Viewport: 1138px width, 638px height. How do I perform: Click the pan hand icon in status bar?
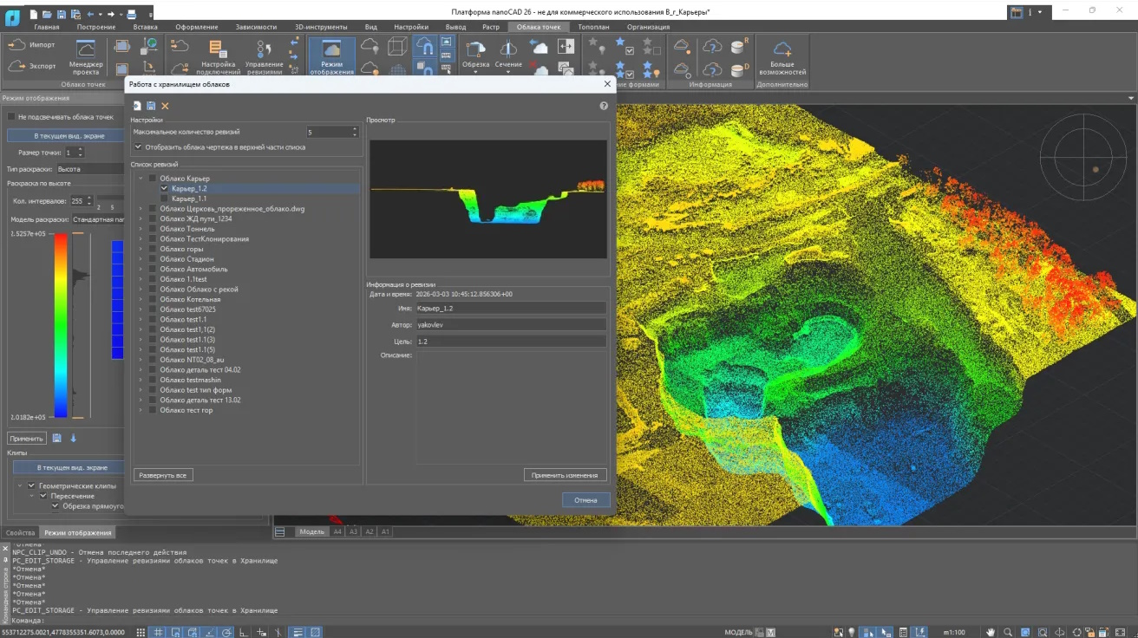coord(991,632)
